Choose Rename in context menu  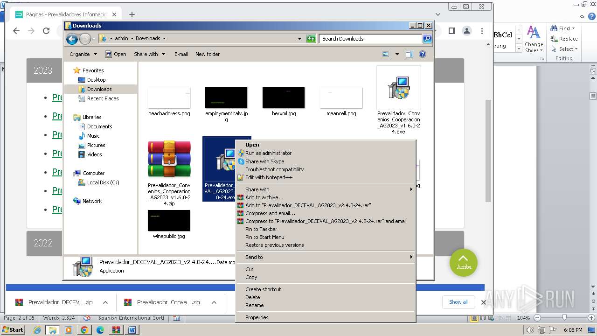[x=326, y=305]
